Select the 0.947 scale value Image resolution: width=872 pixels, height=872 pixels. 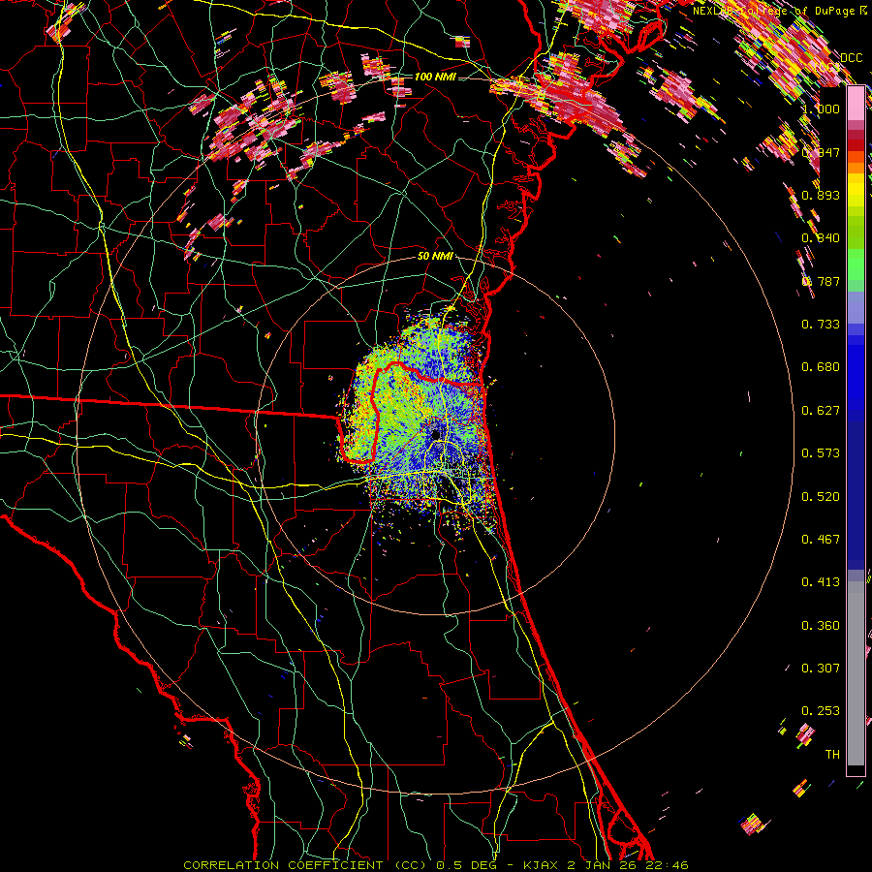click(x=821, y=152)
